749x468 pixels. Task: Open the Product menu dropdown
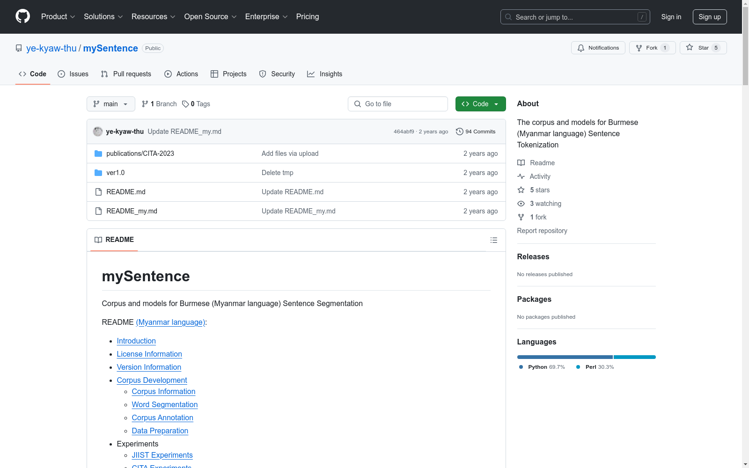click(58, 16)
